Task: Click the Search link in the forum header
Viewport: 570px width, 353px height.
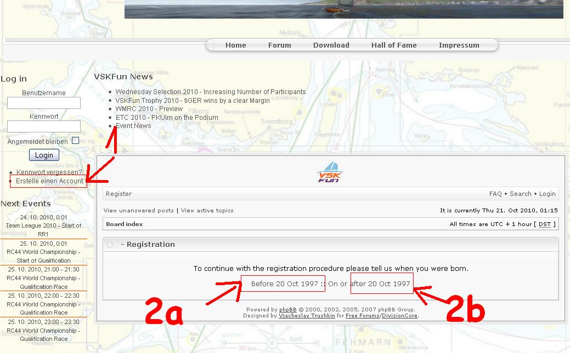Action: (520, 194)
